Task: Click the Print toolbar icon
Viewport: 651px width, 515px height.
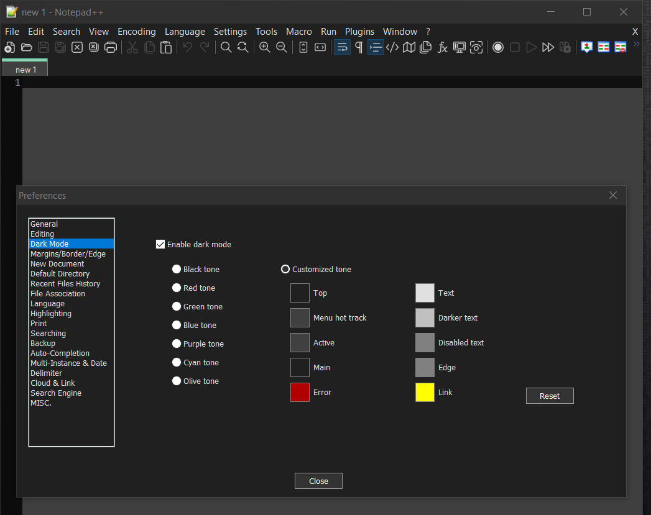Action: point(111,48)
